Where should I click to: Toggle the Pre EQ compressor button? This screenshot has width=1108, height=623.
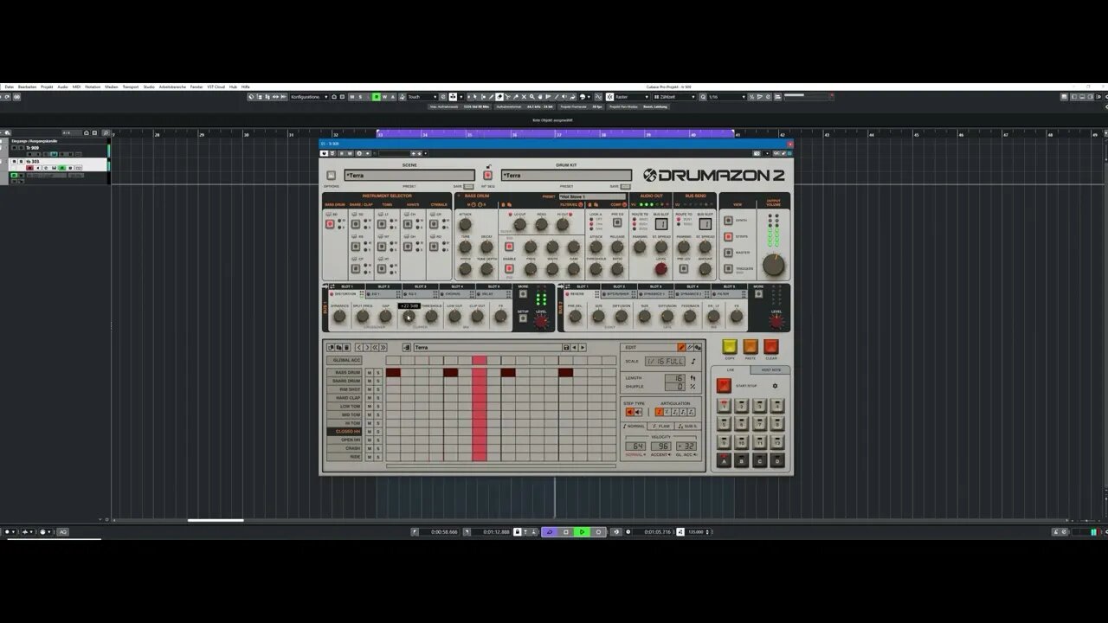point(617,224)
